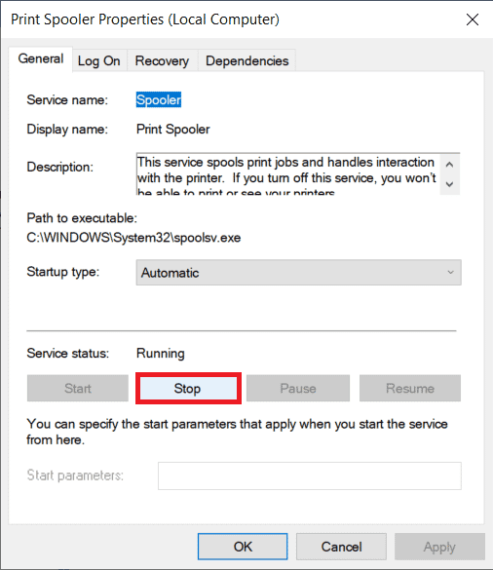The image size is (493, 570).
Task: Open the Dependencies tab
Action: point(246,60)
